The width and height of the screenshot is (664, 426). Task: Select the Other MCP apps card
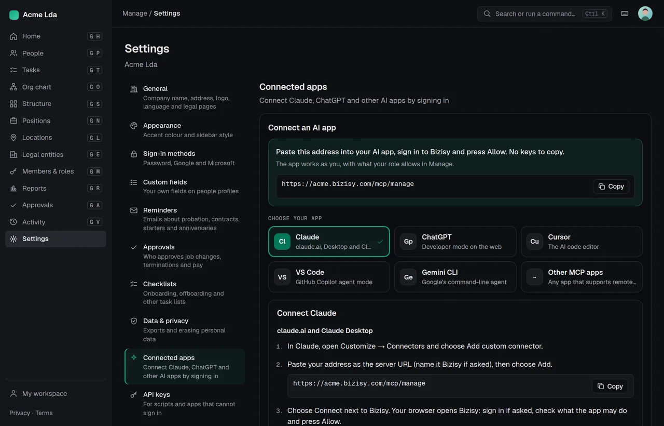click(x=582, y=277)
